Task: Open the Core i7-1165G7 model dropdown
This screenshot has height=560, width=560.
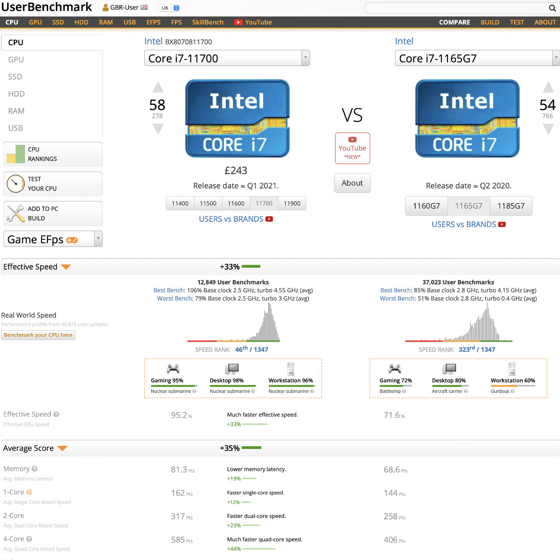Action: (477, 58)
